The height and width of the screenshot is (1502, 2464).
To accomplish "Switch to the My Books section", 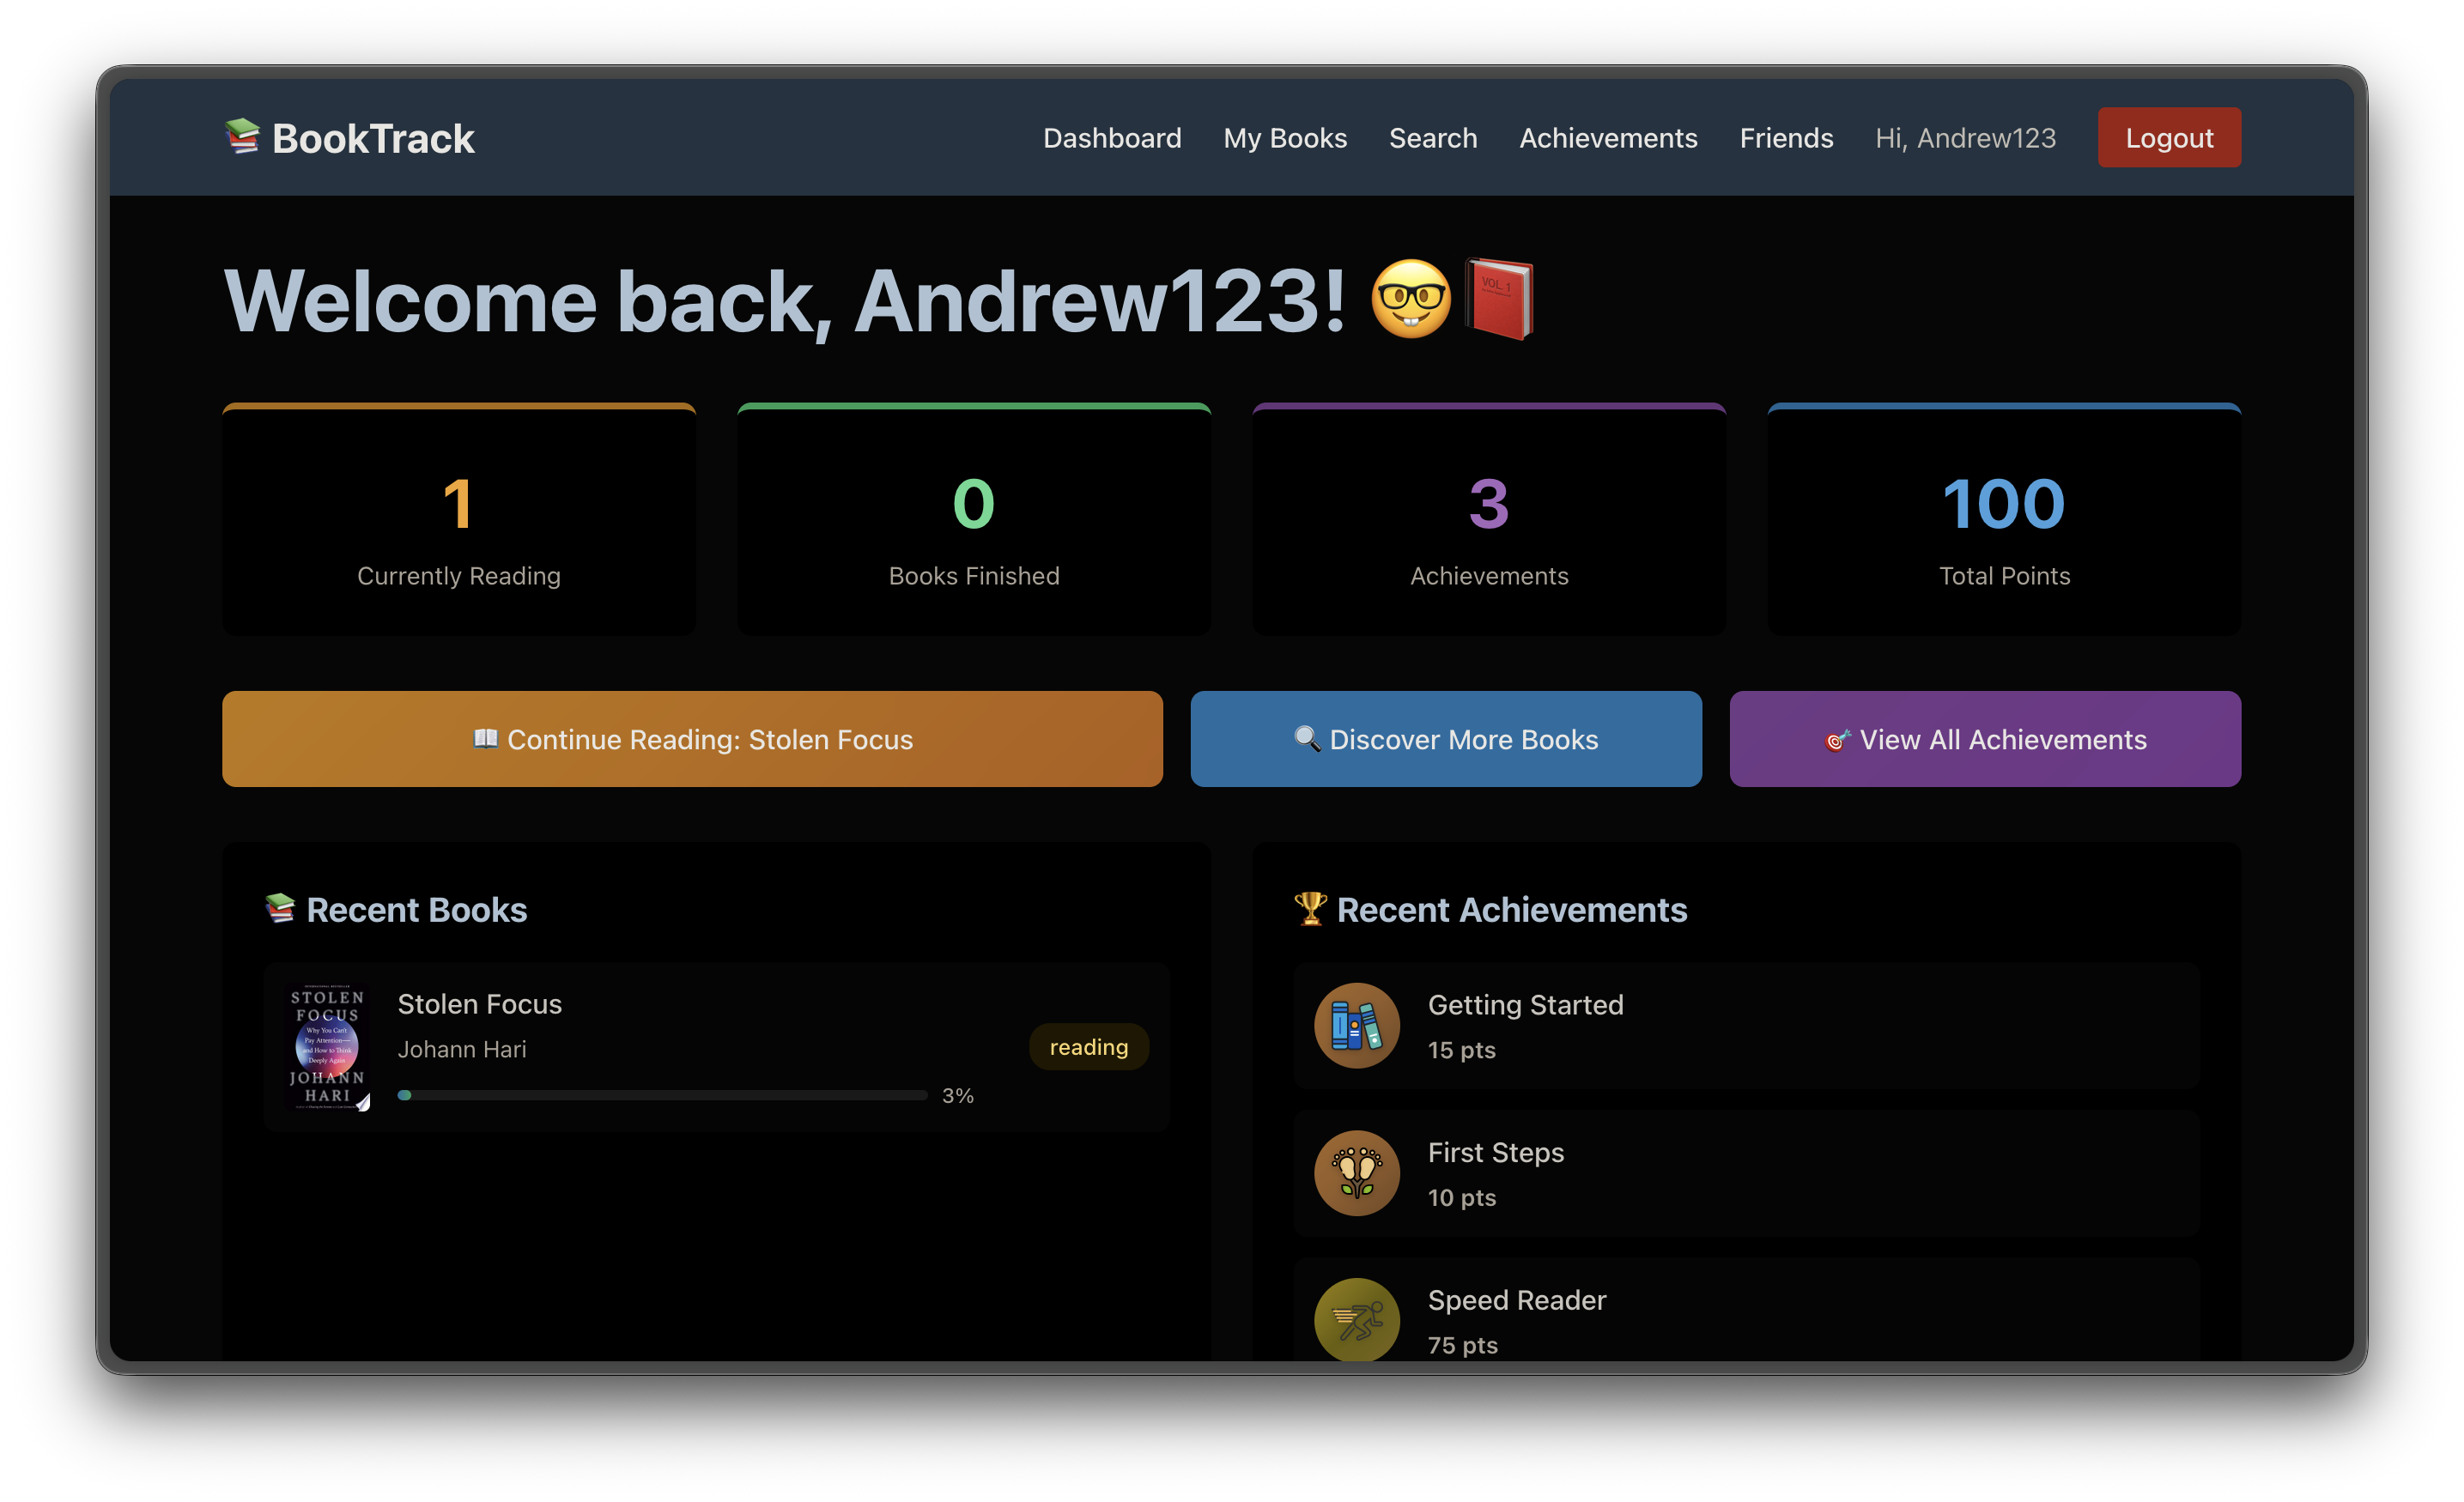I will [1285, 138].
